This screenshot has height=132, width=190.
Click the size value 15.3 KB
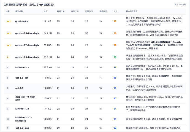click(47, 78)
